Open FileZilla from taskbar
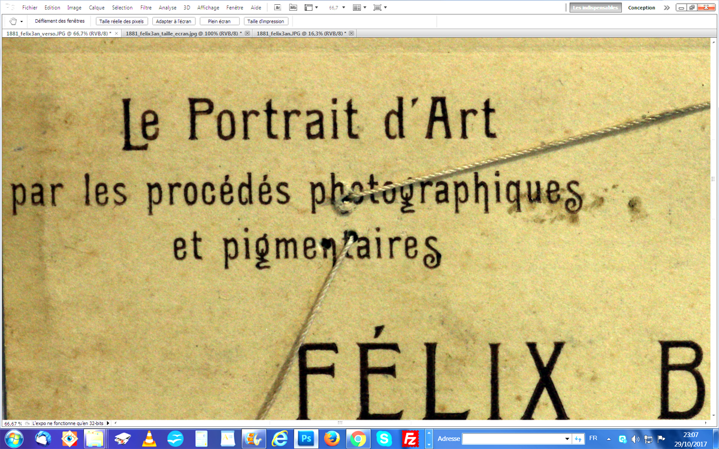Screen dimensions: 719x449 (x=410, y=439)
